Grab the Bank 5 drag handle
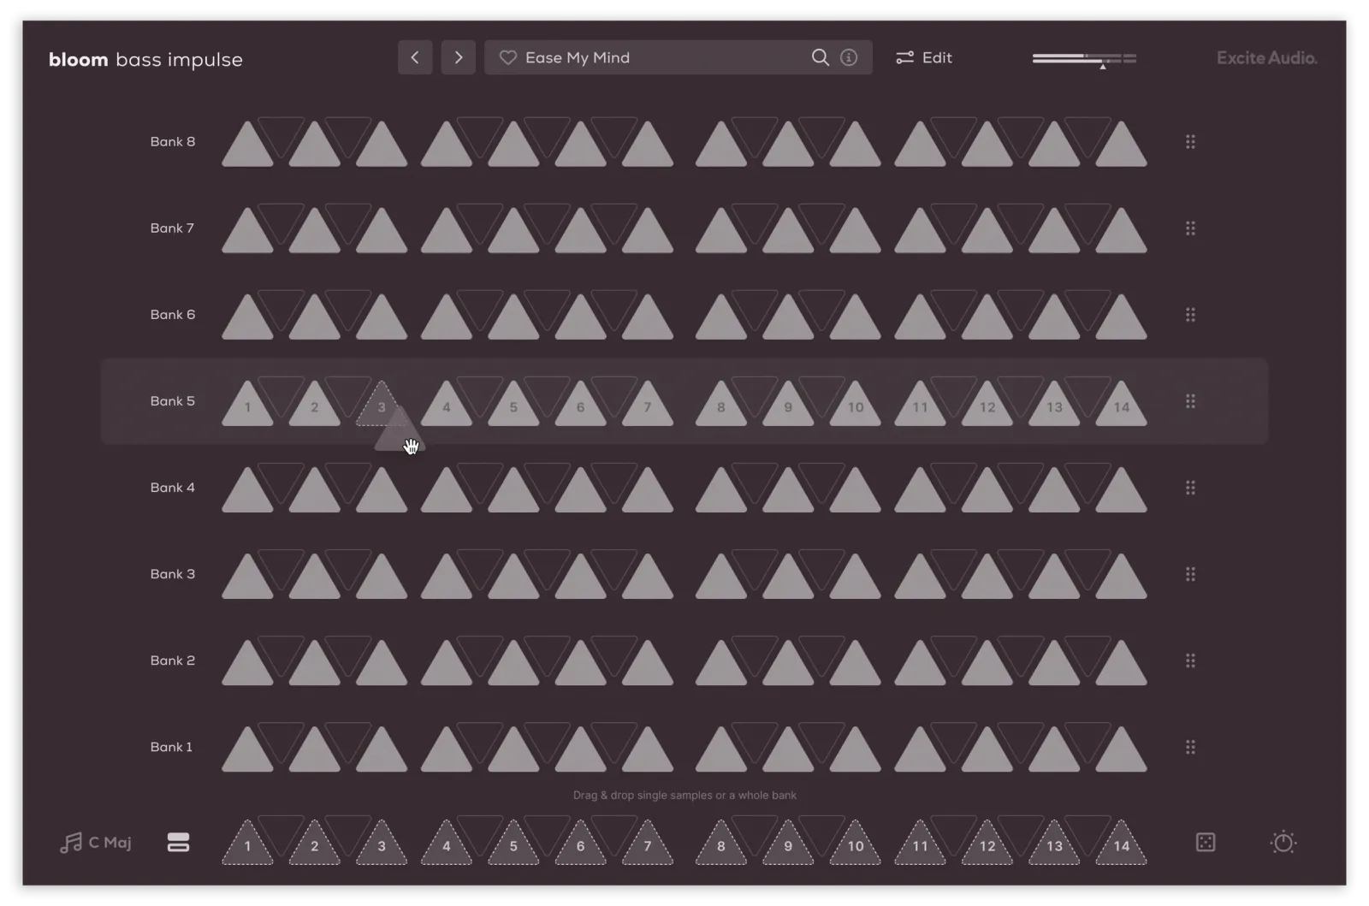The width and height of the screenshot is (1369, 906). click(1190, 401)
